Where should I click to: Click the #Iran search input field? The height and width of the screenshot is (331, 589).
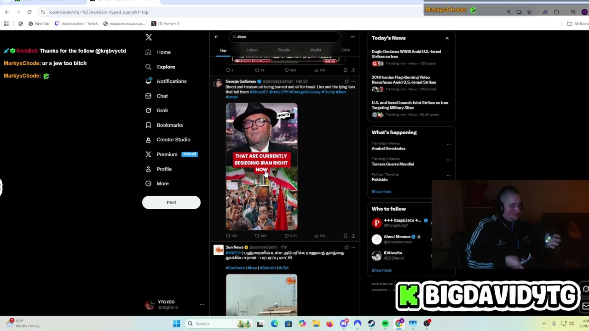285,37
